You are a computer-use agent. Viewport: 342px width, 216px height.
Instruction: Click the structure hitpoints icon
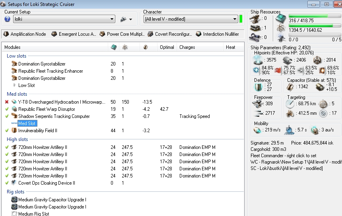click(317, 60)
